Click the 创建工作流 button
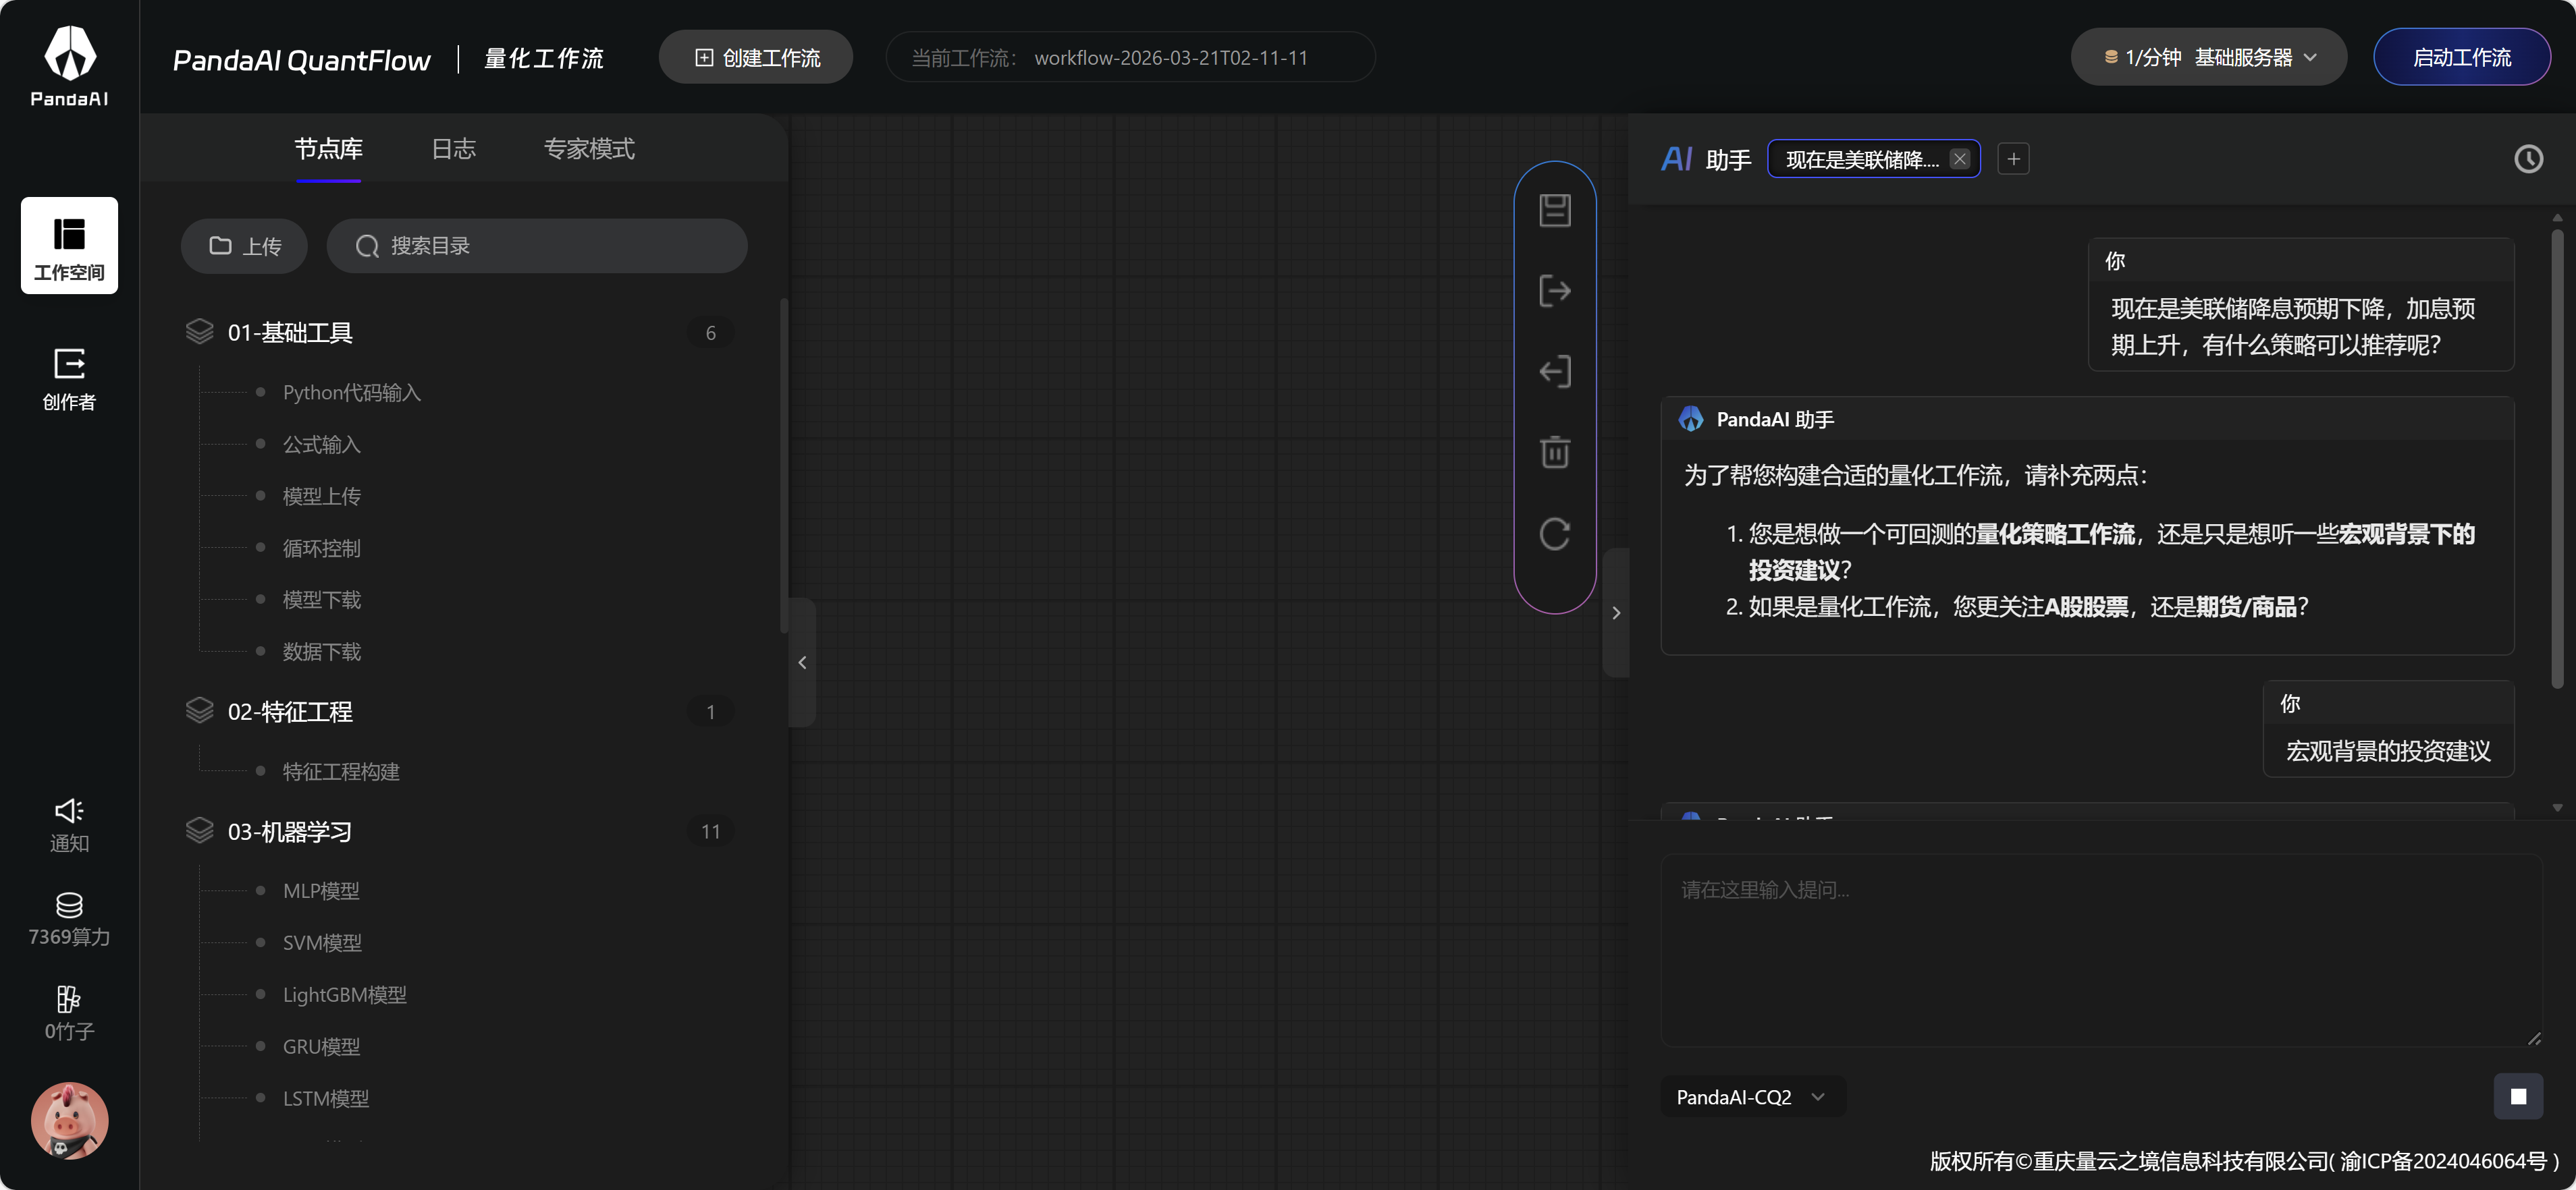Viewport: 2576px width, 1190px height. [x=756, y=57]
